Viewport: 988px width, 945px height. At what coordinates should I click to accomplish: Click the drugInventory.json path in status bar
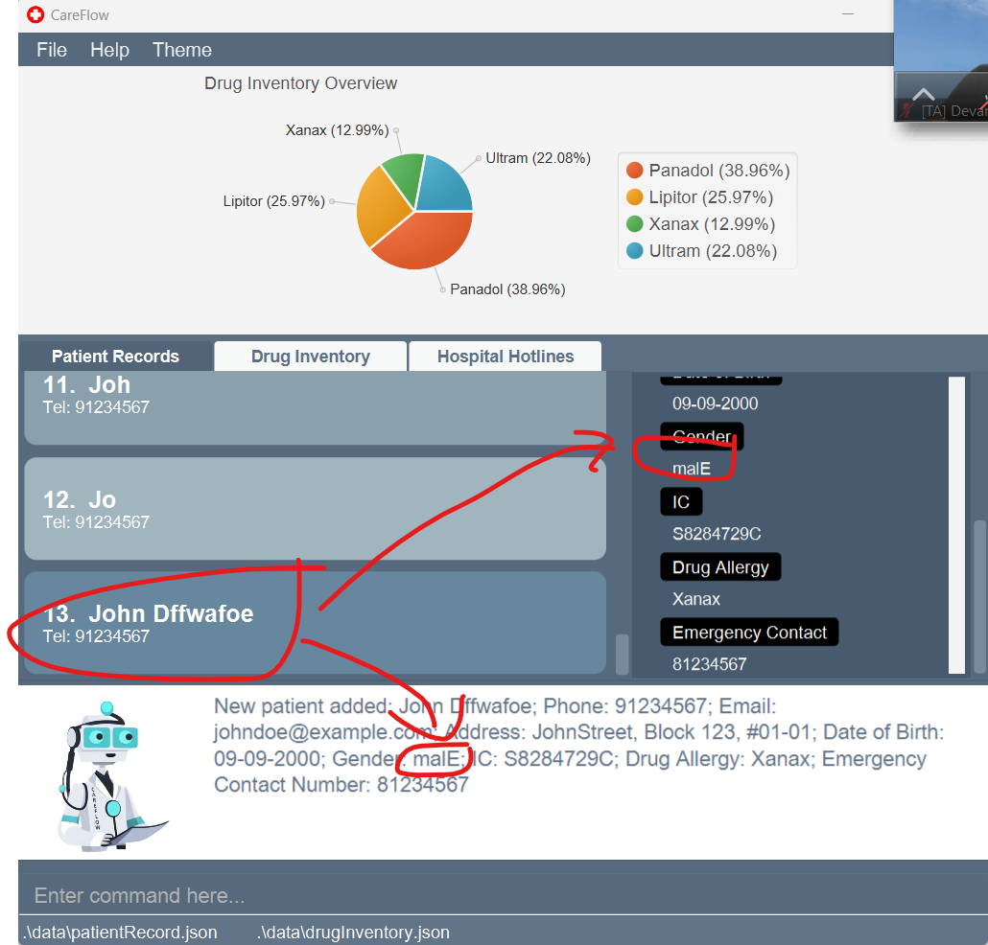tap(354, 932)
